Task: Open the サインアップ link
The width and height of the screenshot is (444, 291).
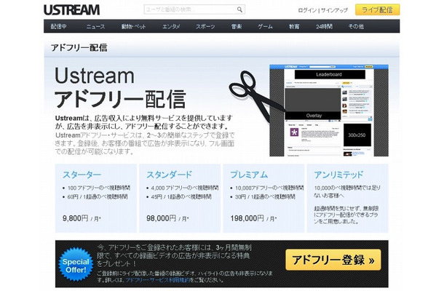Action: tap(334, 10)
